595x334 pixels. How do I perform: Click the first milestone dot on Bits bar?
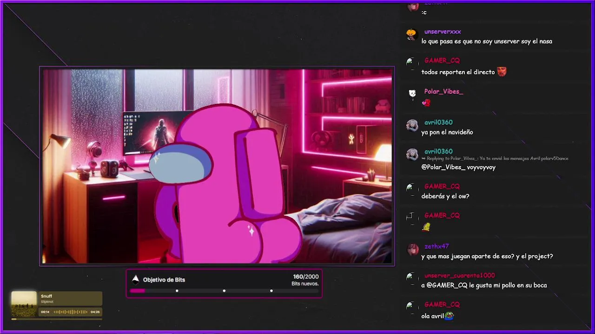click(x=177, y=291)
